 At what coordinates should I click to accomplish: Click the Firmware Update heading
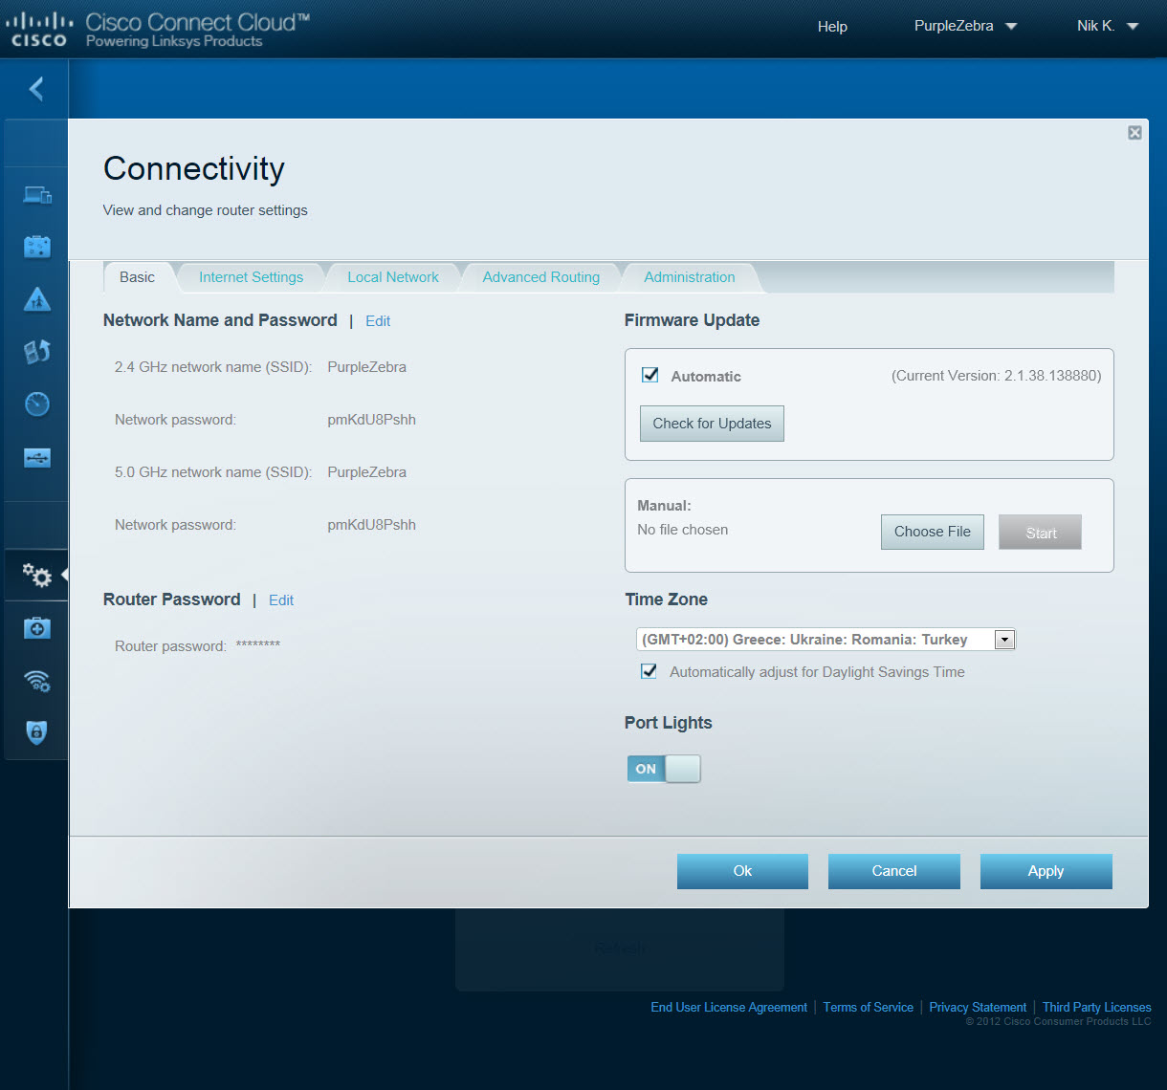pos(692,320)
